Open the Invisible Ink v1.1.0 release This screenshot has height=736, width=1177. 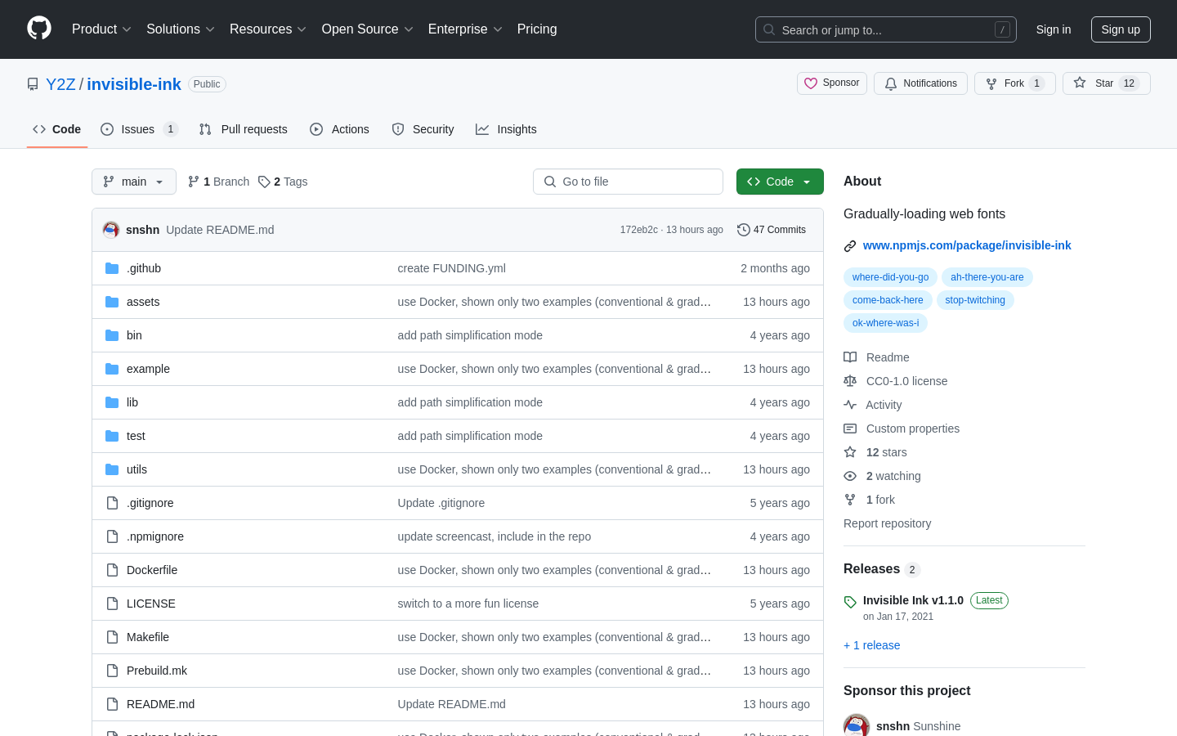point(913,600)
